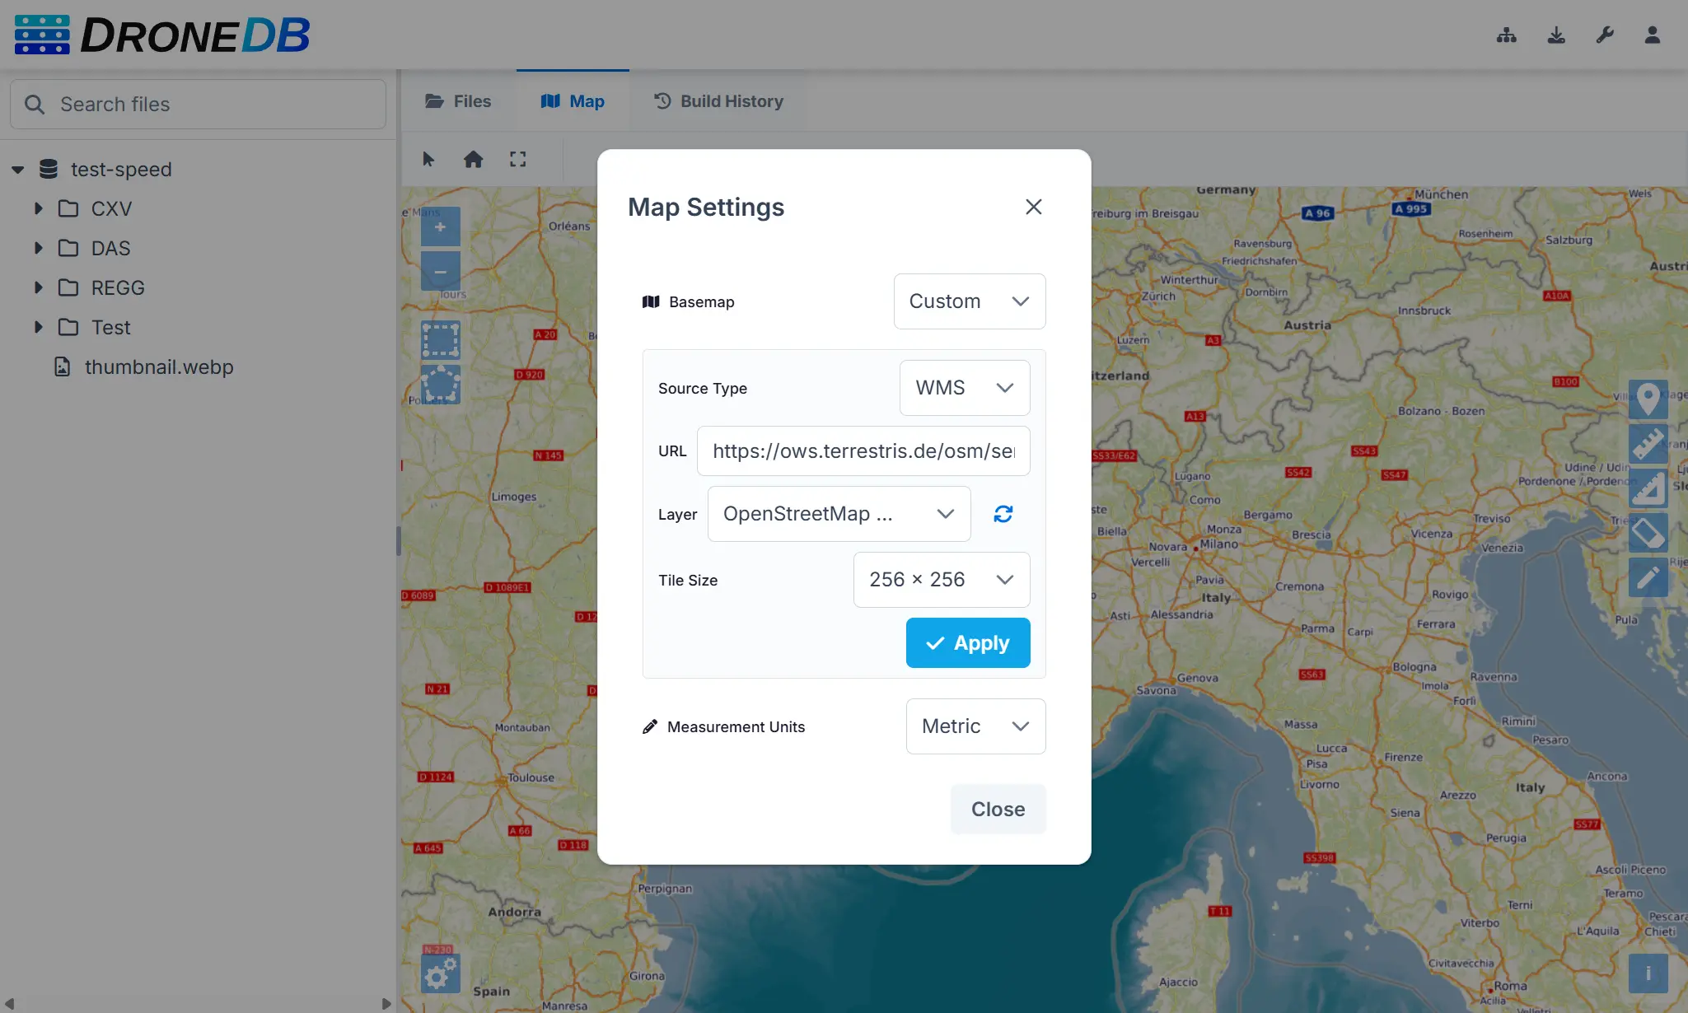Click the download icon in header

[x=1555, y=35]
